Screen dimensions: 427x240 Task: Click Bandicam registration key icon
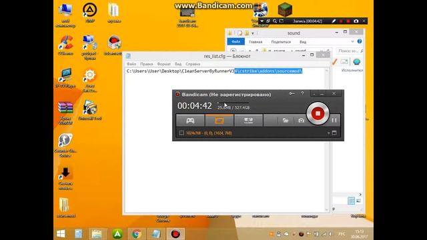pos(292,93)
